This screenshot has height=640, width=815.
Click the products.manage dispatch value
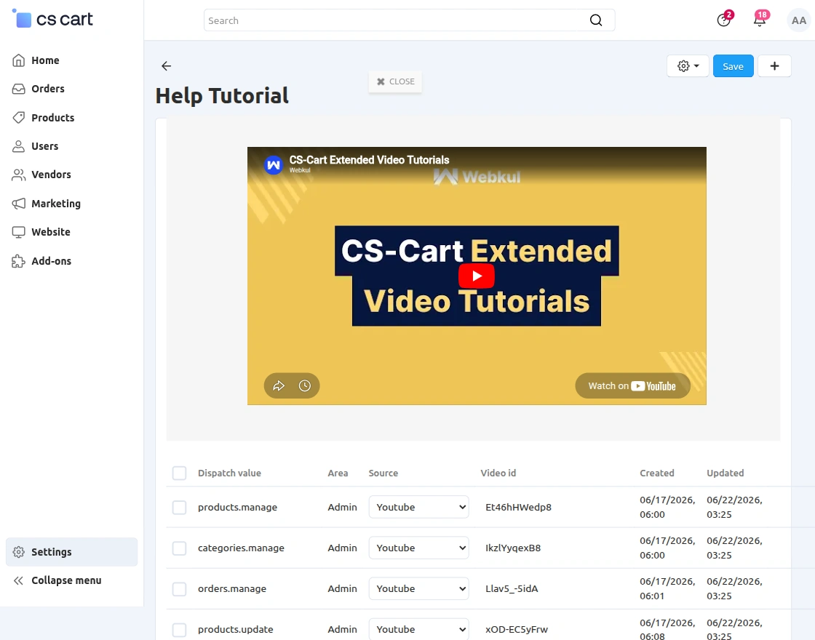coord(237,507)
